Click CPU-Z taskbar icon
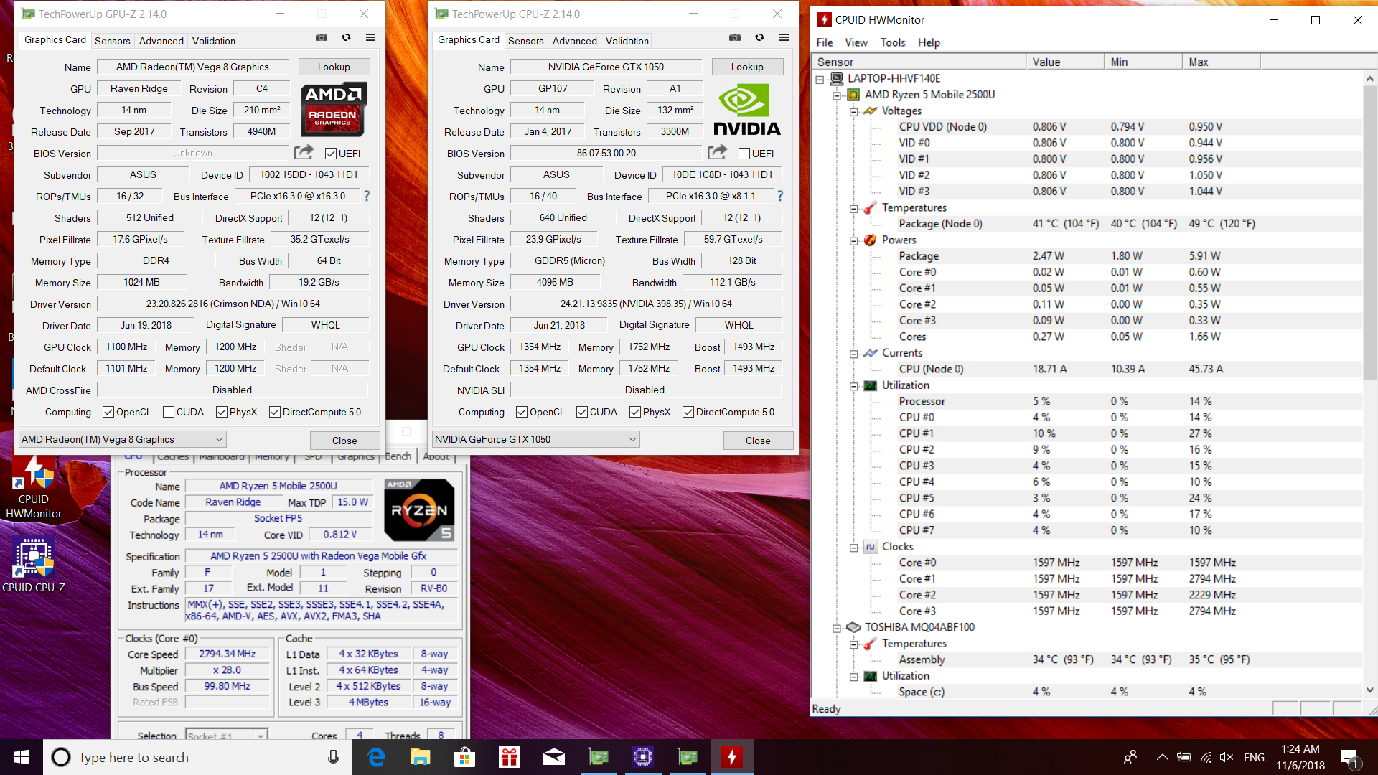The width and height of the screenshot is (1378, 775). [x=643, y=757]
